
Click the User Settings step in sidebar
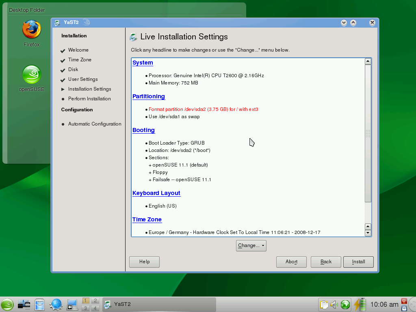point(83,79)
